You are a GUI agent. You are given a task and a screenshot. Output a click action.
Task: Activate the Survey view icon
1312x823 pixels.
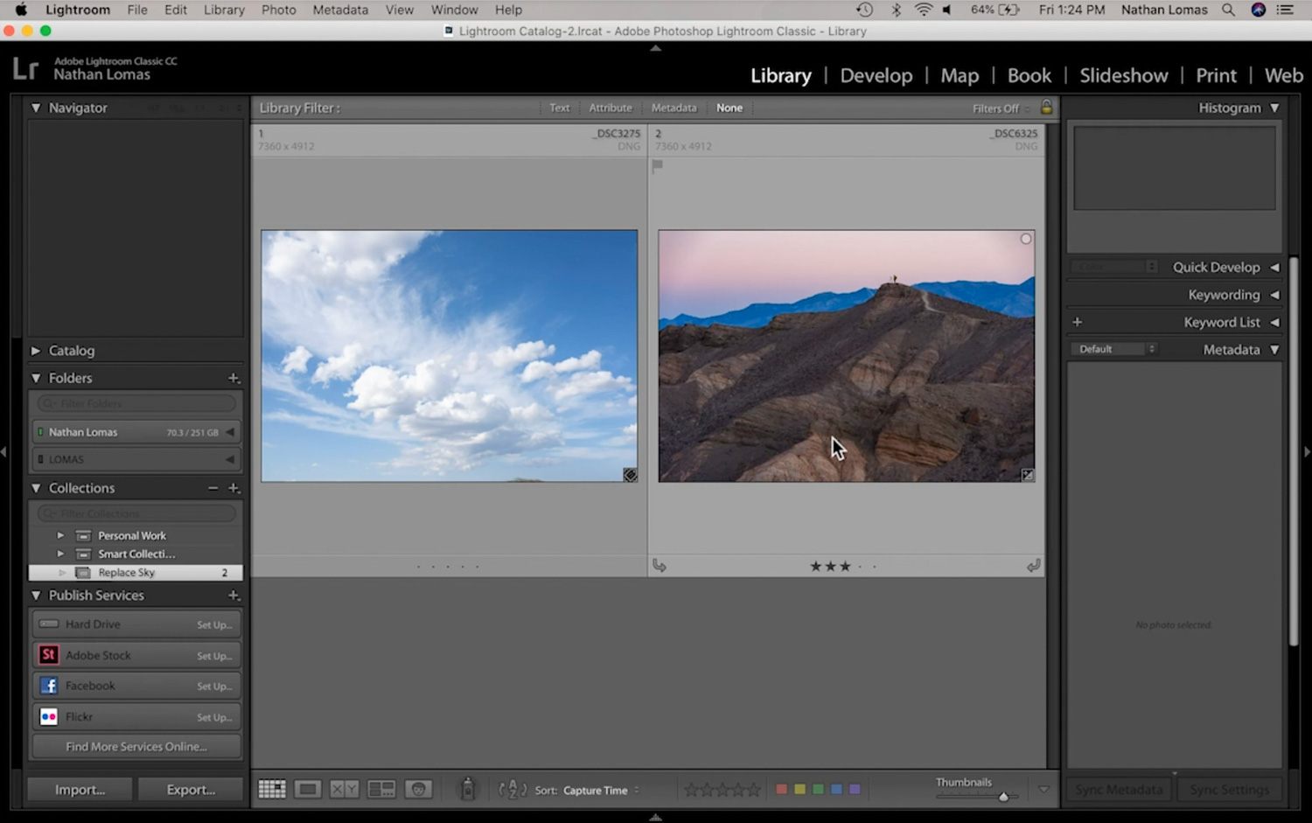point(381,790)
